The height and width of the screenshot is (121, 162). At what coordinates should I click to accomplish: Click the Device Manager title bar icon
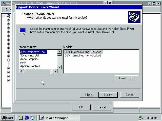(x=4, y=4)
